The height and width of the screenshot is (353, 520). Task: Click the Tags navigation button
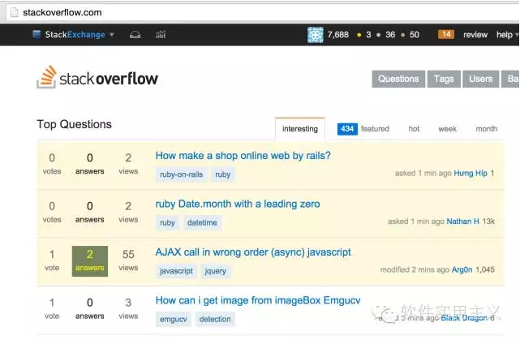[444, 79]
